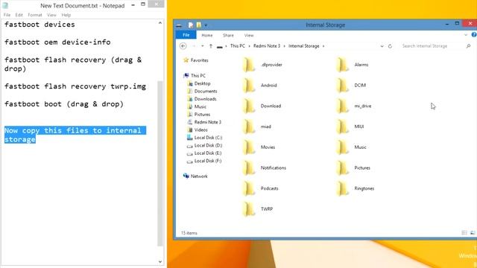Click This PC in address breadcrumb

point(238,46)
